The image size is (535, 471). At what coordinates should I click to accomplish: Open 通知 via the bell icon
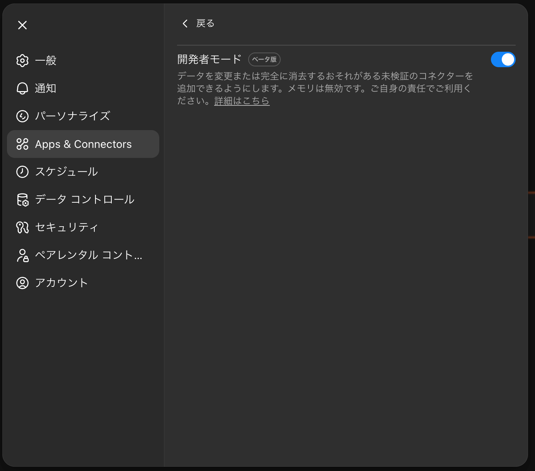pos(22,88)
